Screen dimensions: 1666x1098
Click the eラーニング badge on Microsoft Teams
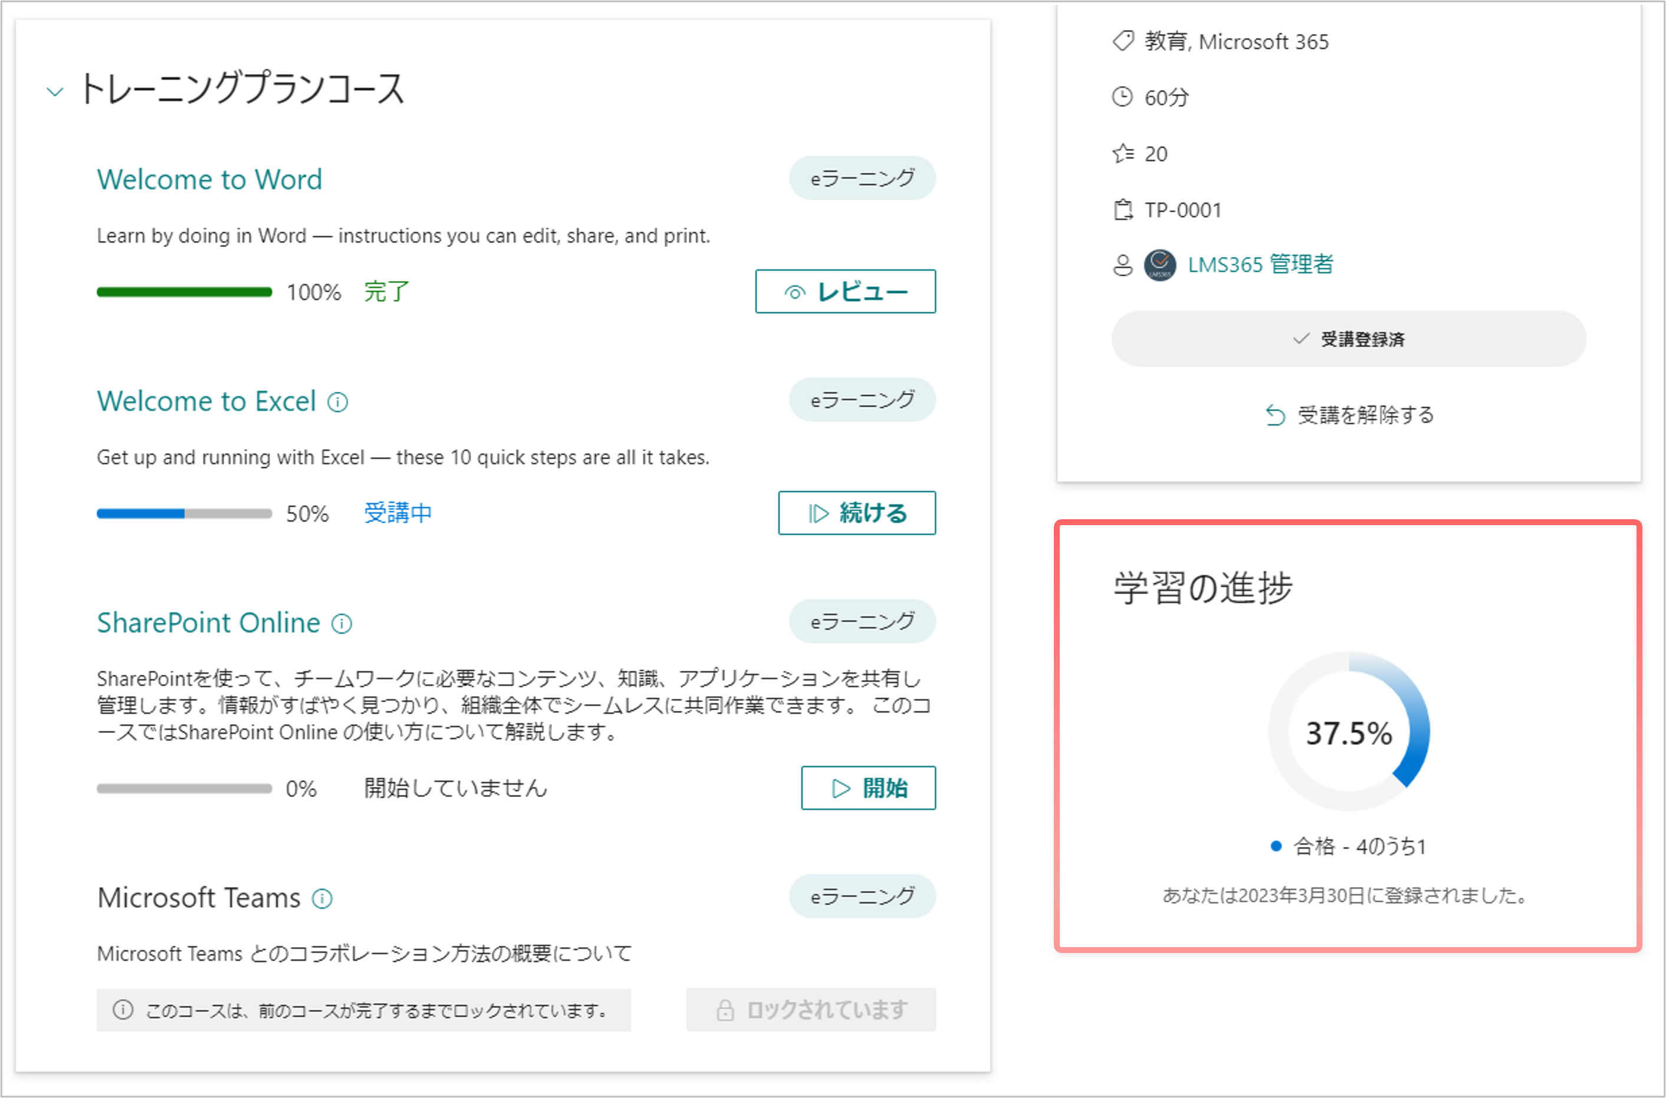click(862, 896)
